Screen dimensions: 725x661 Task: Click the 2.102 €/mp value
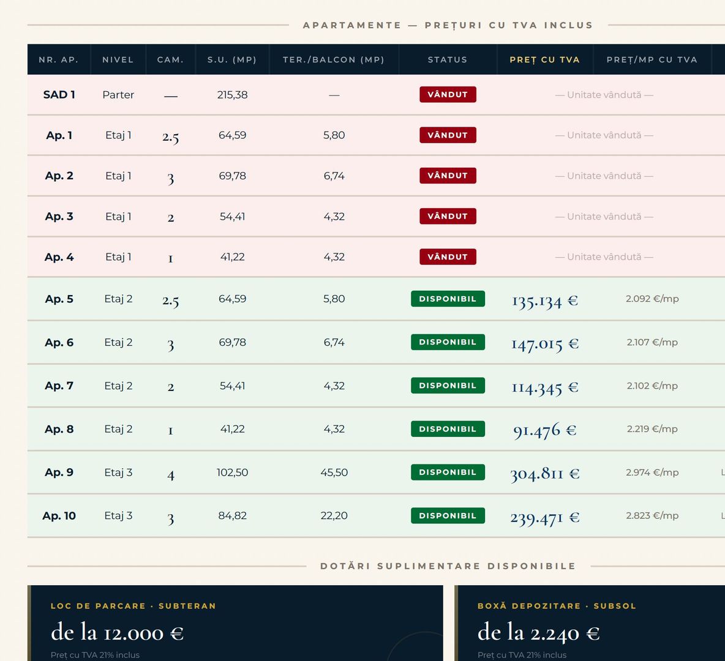(652, 386)
